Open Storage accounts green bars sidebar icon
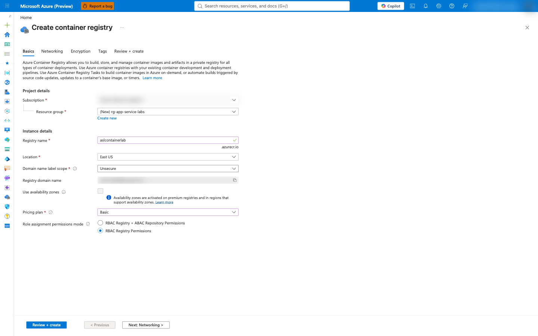 click(7, 149)
